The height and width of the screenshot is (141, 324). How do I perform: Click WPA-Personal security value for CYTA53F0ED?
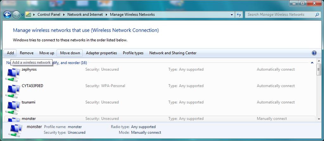click(x=113, y=86)
